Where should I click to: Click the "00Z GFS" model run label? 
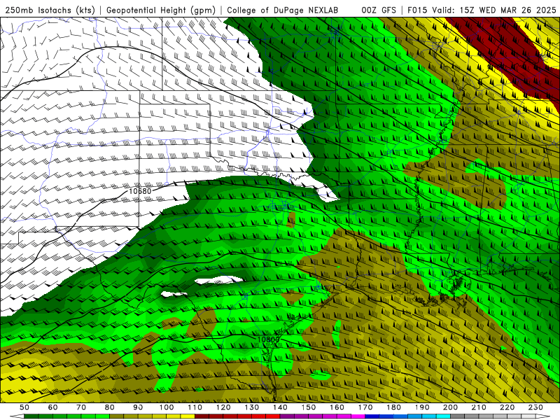(x=379, y=10)
